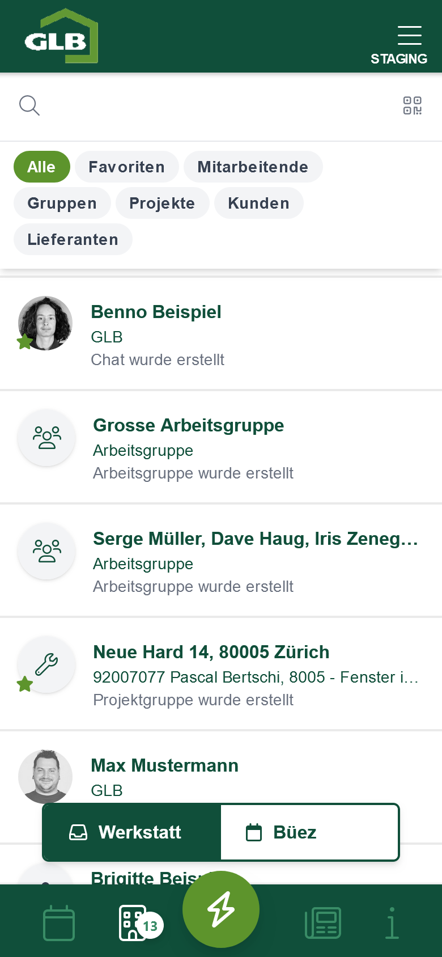This screenshot has width=442, height=957.
Task: Open Benno Beispiel chat
Action: pos(221,334)
